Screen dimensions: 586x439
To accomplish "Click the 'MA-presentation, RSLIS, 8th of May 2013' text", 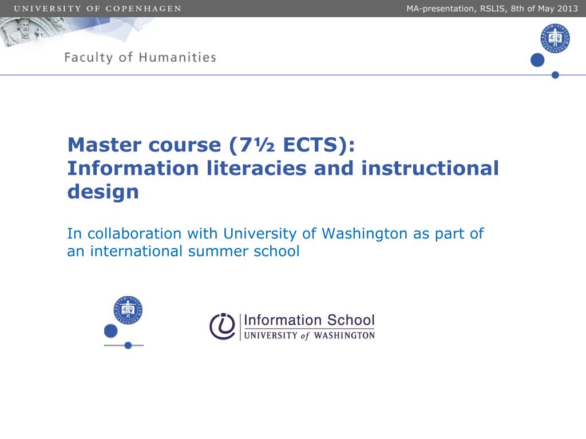I will (x=492, y=9).
